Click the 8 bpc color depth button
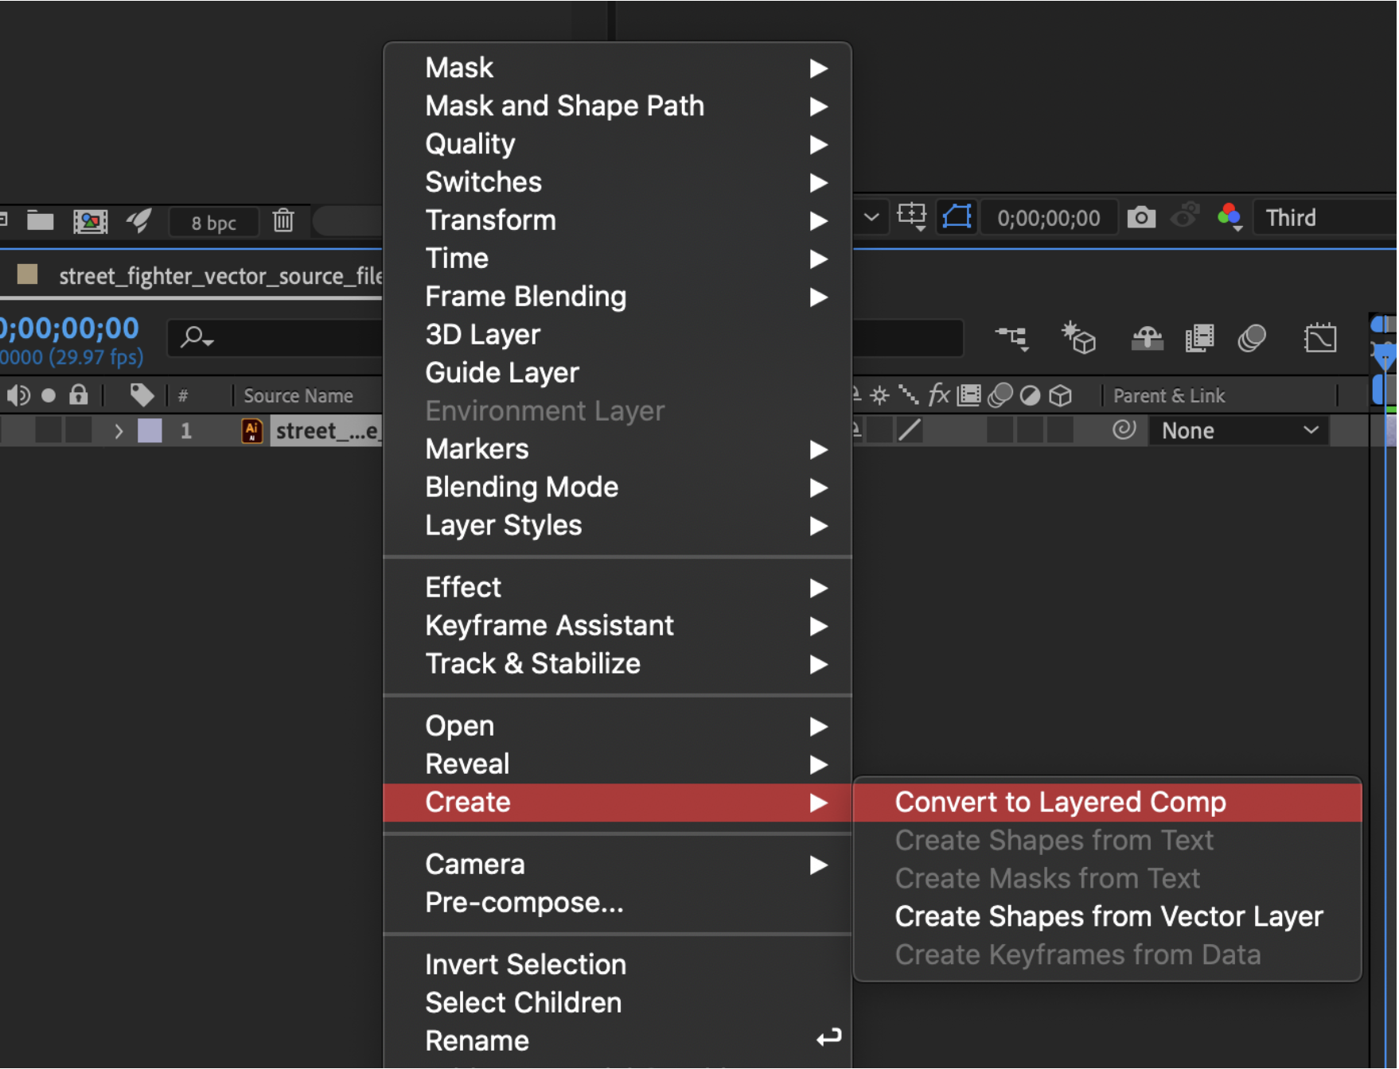The image size is (1399, 1069). (x=213, y=222)
